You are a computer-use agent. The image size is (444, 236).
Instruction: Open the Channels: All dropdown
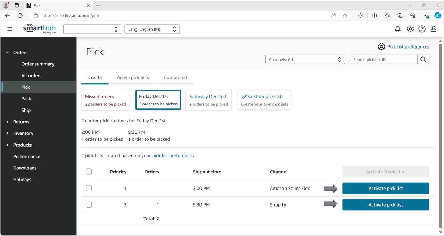click(x=305, y=60)
